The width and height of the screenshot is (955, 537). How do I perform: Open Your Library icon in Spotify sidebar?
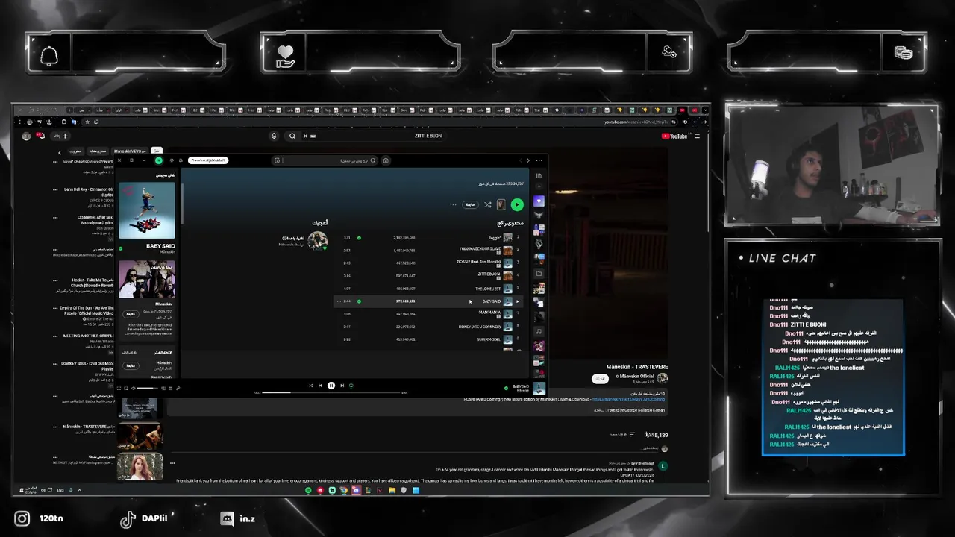(x=539, y=176)
